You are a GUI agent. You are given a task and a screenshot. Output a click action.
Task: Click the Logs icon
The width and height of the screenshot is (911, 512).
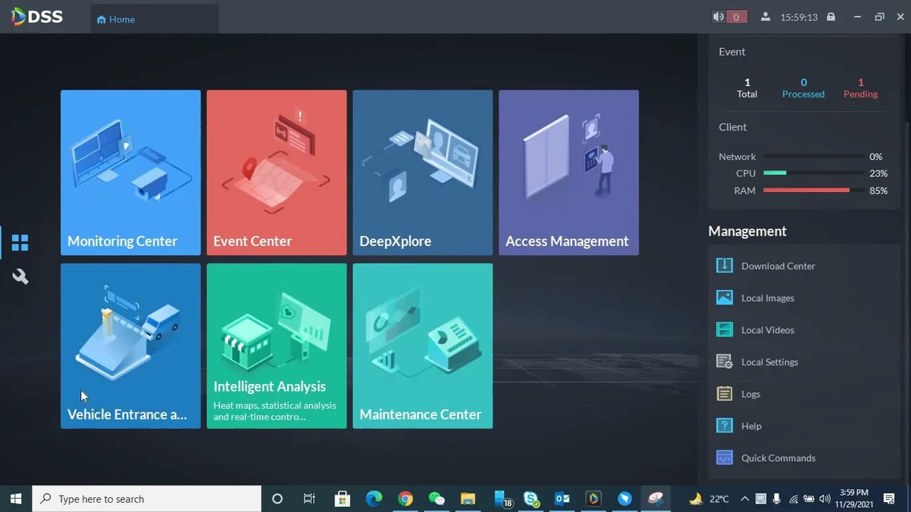pyautogui.click(x=724, y=393)
